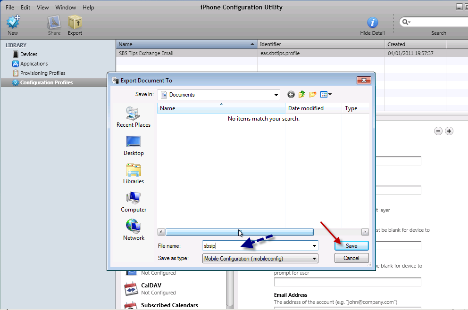The height and width of the screenshot is (310, 468).
Task: Click the New profile toolbar icon
Action: click(13, 23)
